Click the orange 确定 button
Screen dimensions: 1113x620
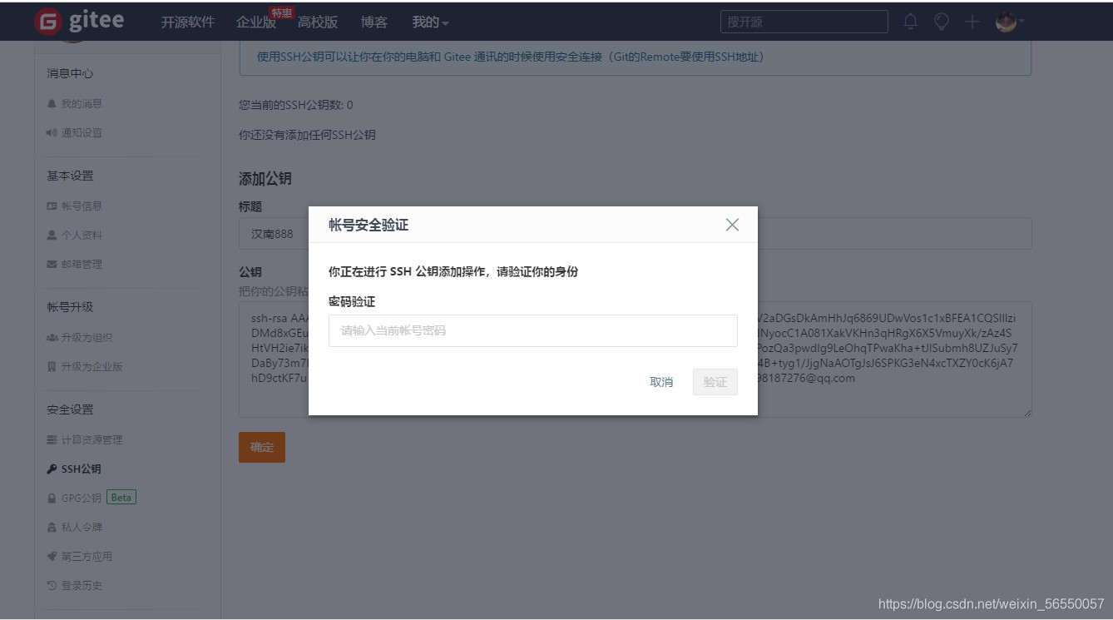tap(262, 447)
